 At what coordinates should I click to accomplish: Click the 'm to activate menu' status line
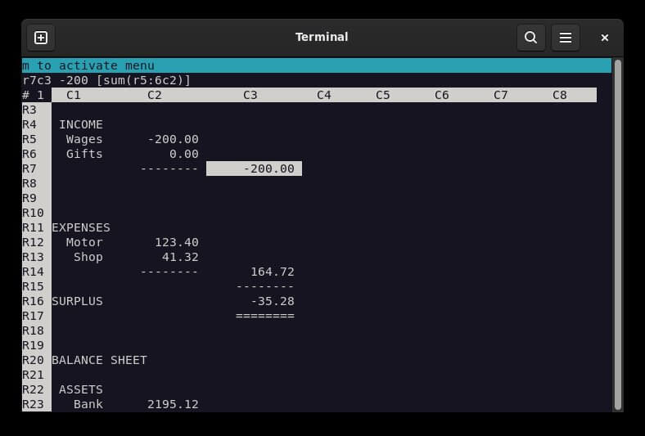tap(88, 65)
